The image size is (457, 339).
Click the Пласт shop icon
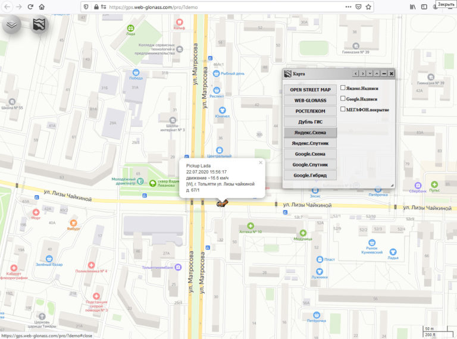pos(320,259)
